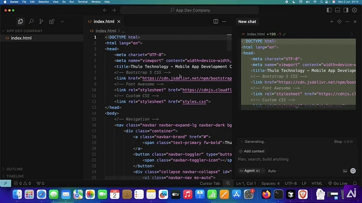Viewport: 362px width, 203px height.
Task: Close the chat panel
Action: pyautogui.click(x=355, y=21)
